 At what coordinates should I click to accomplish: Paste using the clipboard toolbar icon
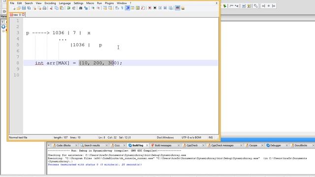(62, 8)
